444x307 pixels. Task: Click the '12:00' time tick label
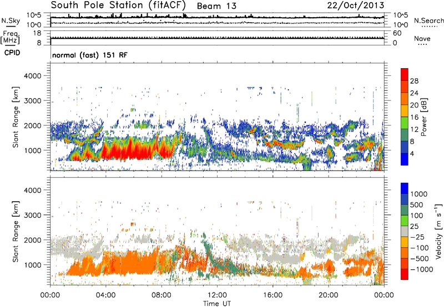217,295
